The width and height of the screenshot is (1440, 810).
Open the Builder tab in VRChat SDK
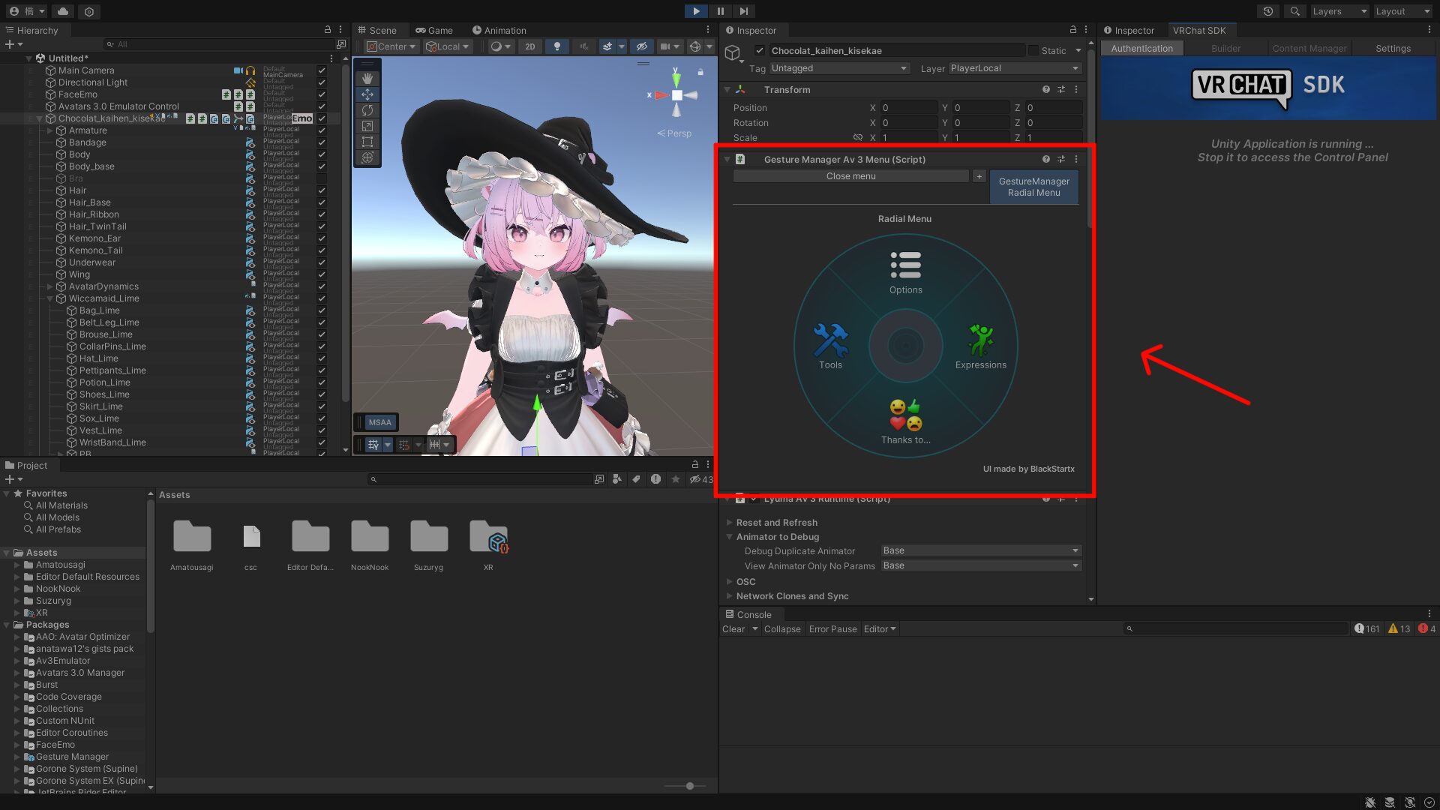pyautogui.click(x=1225, y=48)
